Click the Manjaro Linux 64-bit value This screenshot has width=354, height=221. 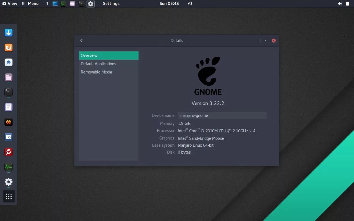196,145
